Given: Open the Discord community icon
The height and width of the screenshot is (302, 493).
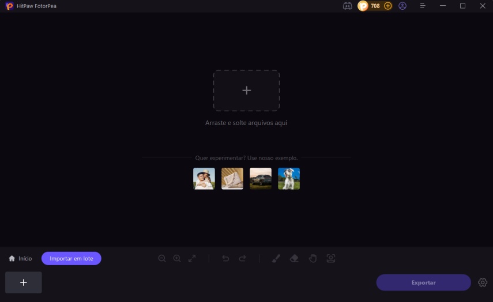Looking at the screenshot, I should click(x=347, y=6).
